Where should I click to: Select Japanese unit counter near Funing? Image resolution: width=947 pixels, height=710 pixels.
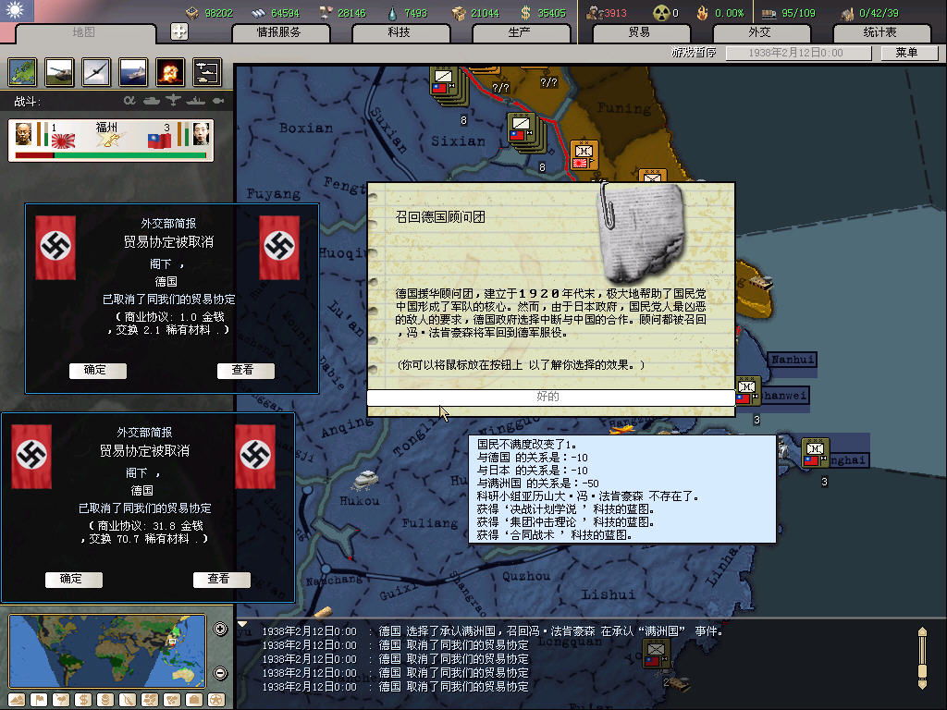click(x=584, y=155)
